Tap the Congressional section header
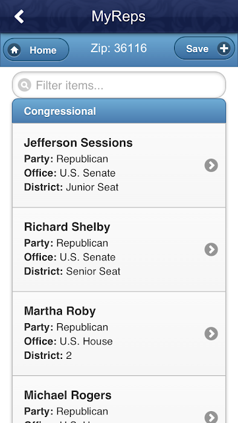The height and width of the screenshot is (423, 238). [119, 111]
